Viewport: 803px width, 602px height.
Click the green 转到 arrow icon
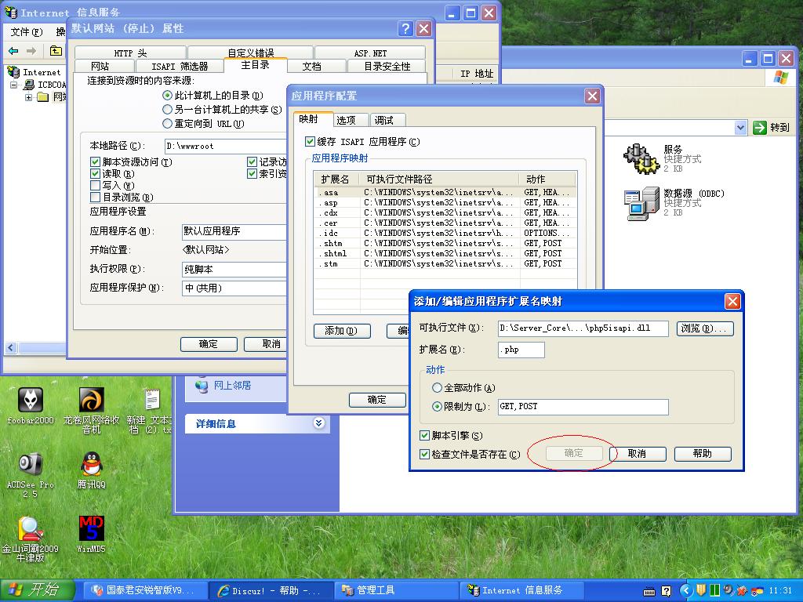click(759, 128)
